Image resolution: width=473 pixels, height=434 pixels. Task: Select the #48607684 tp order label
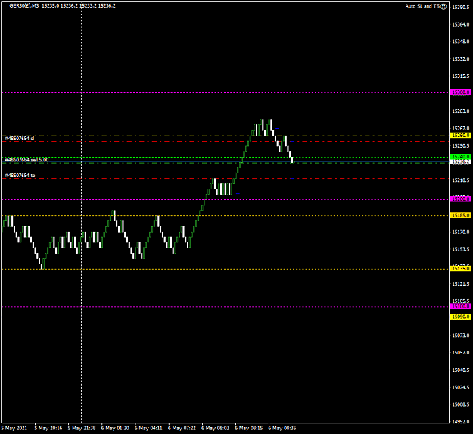point(20,176)
